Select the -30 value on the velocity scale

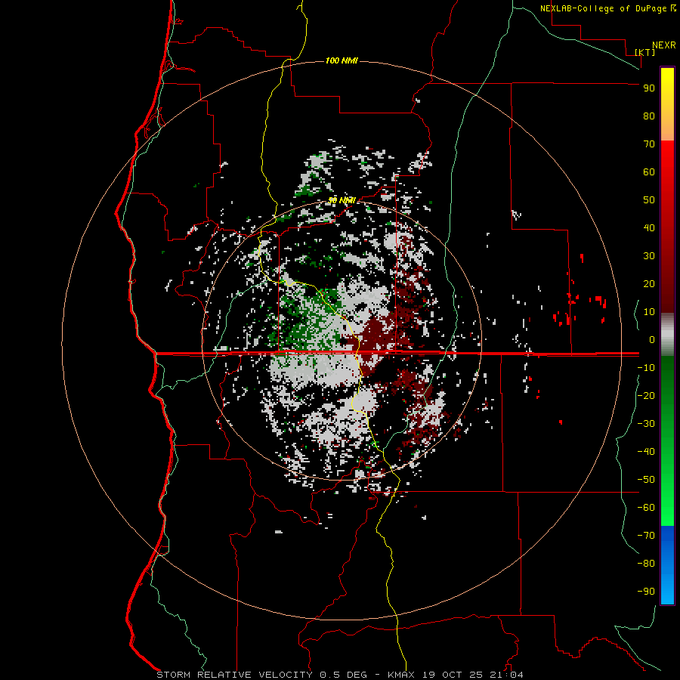[x=646, y=424]
